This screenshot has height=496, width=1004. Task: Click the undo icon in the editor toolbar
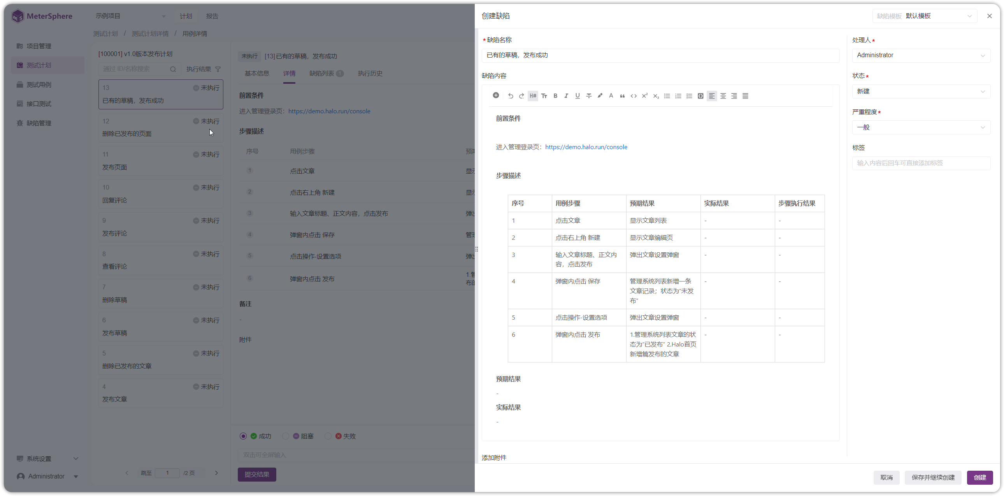click(x=510, y=96)
